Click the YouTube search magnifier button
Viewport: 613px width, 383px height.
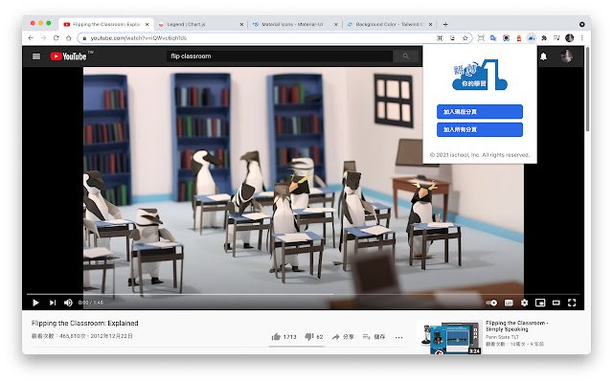point(406,56)
